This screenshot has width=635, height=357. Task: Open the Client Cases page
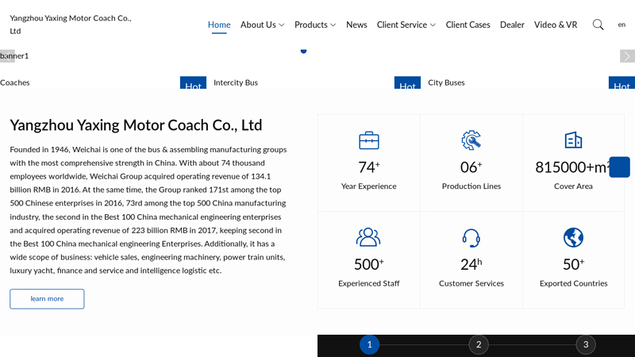click(468, 25)
